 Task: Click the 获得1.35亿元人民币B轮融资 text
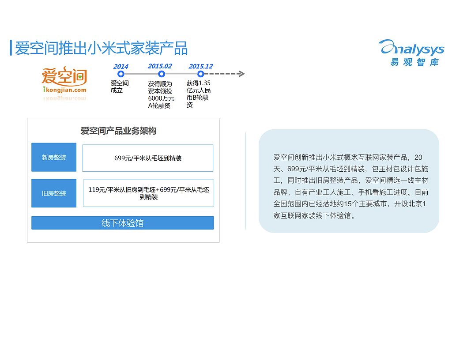click(x=199, y=93)
